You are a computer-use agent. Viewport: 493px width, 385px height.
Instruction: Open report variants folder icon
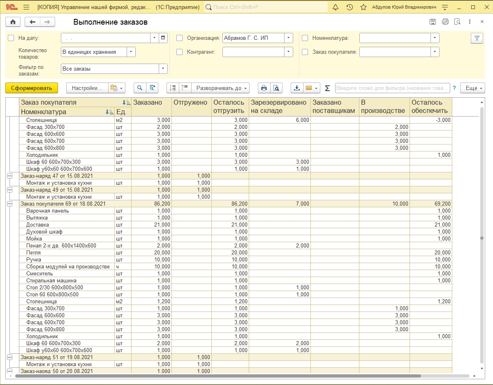click(x=113, y=88)
